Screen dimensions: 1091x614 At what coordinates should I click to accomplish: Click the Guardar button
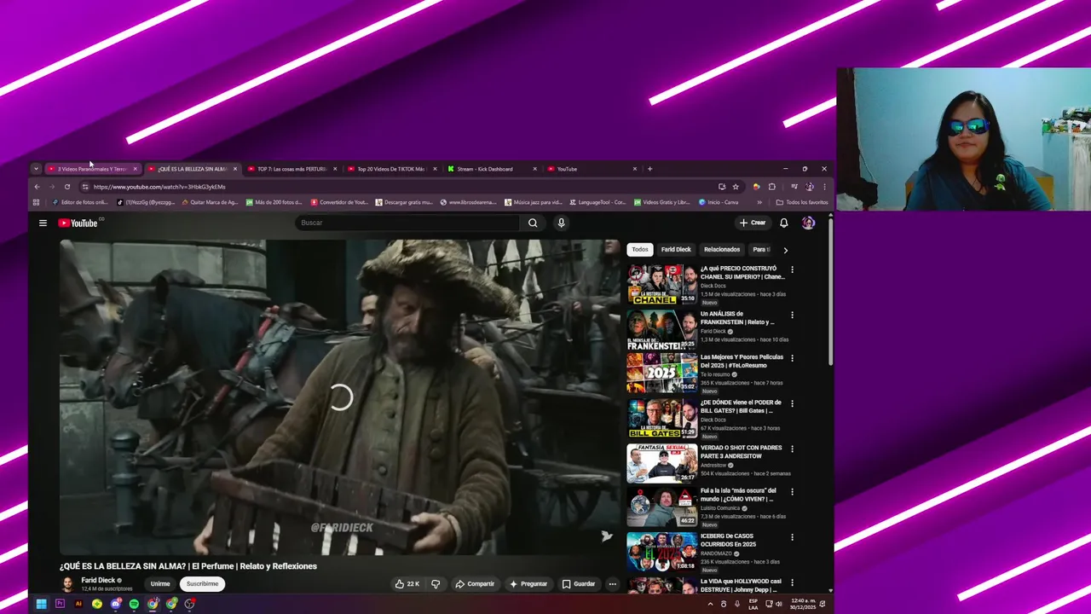pyautogui.click(x=579, y=584)
